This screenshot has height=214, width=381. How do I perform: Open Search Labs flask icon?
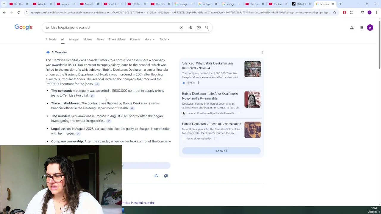[x=352, y=28]
